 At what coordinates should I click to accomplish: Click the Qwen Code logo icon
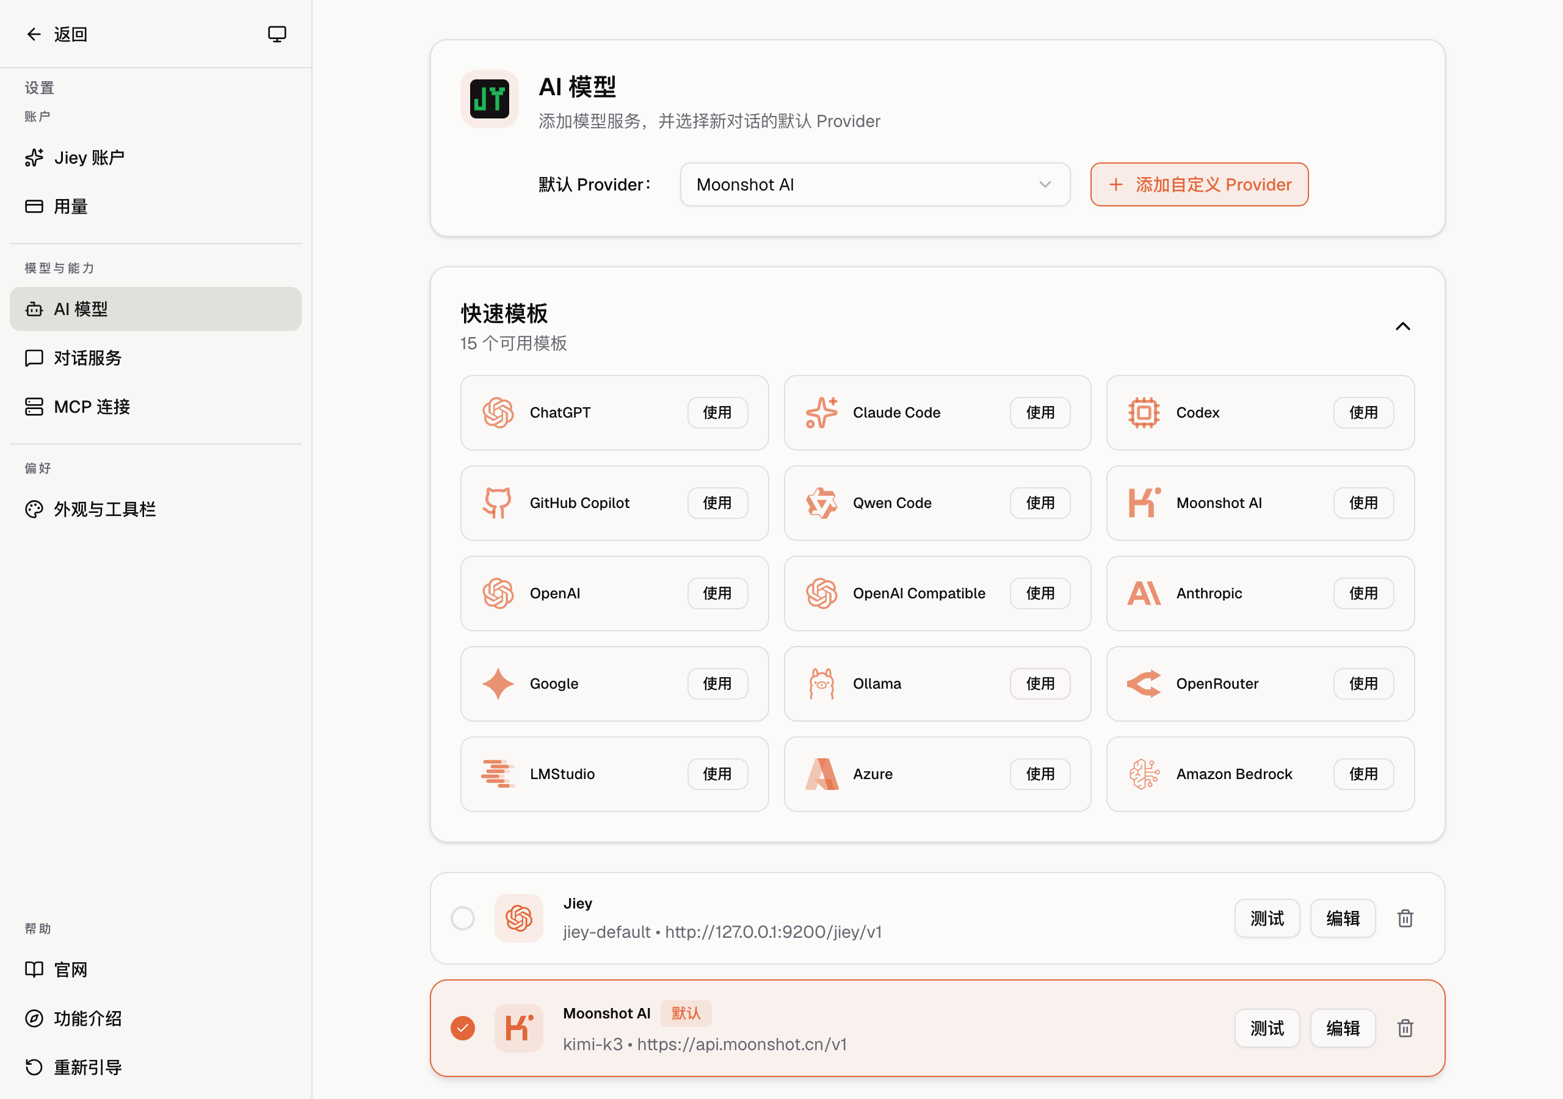821,503
